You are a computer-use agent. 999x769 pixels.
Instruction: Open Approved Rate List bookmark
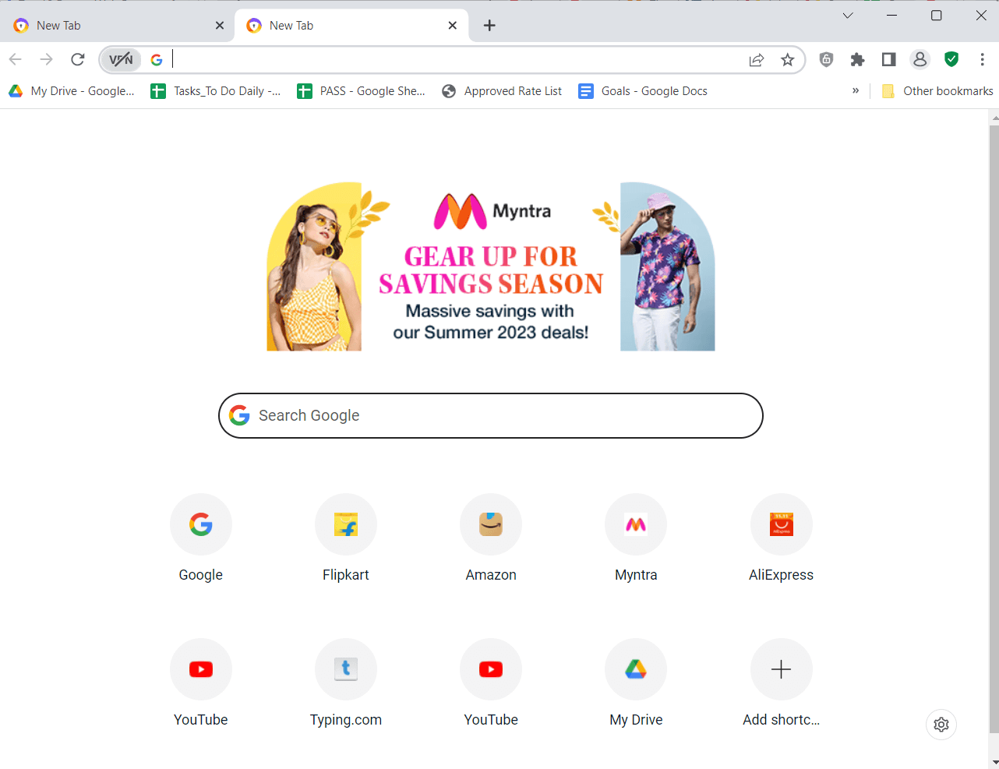click(502, 91)
